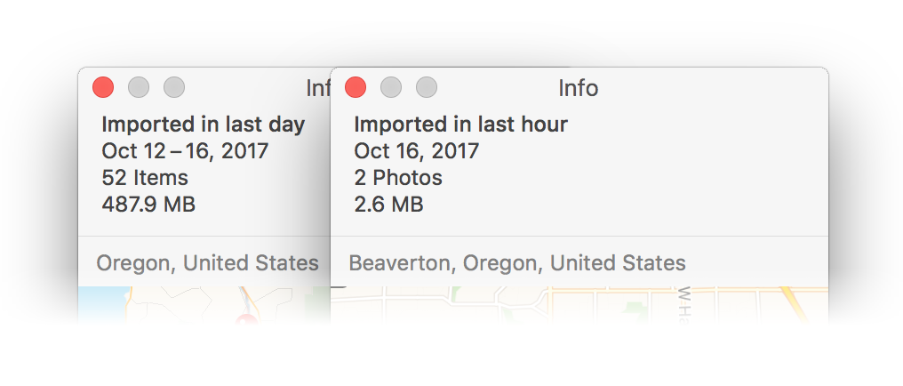Screen dimensions: 903x386
Task: Close the 'Imported in last hour' Info window
Action: (356, 87)
